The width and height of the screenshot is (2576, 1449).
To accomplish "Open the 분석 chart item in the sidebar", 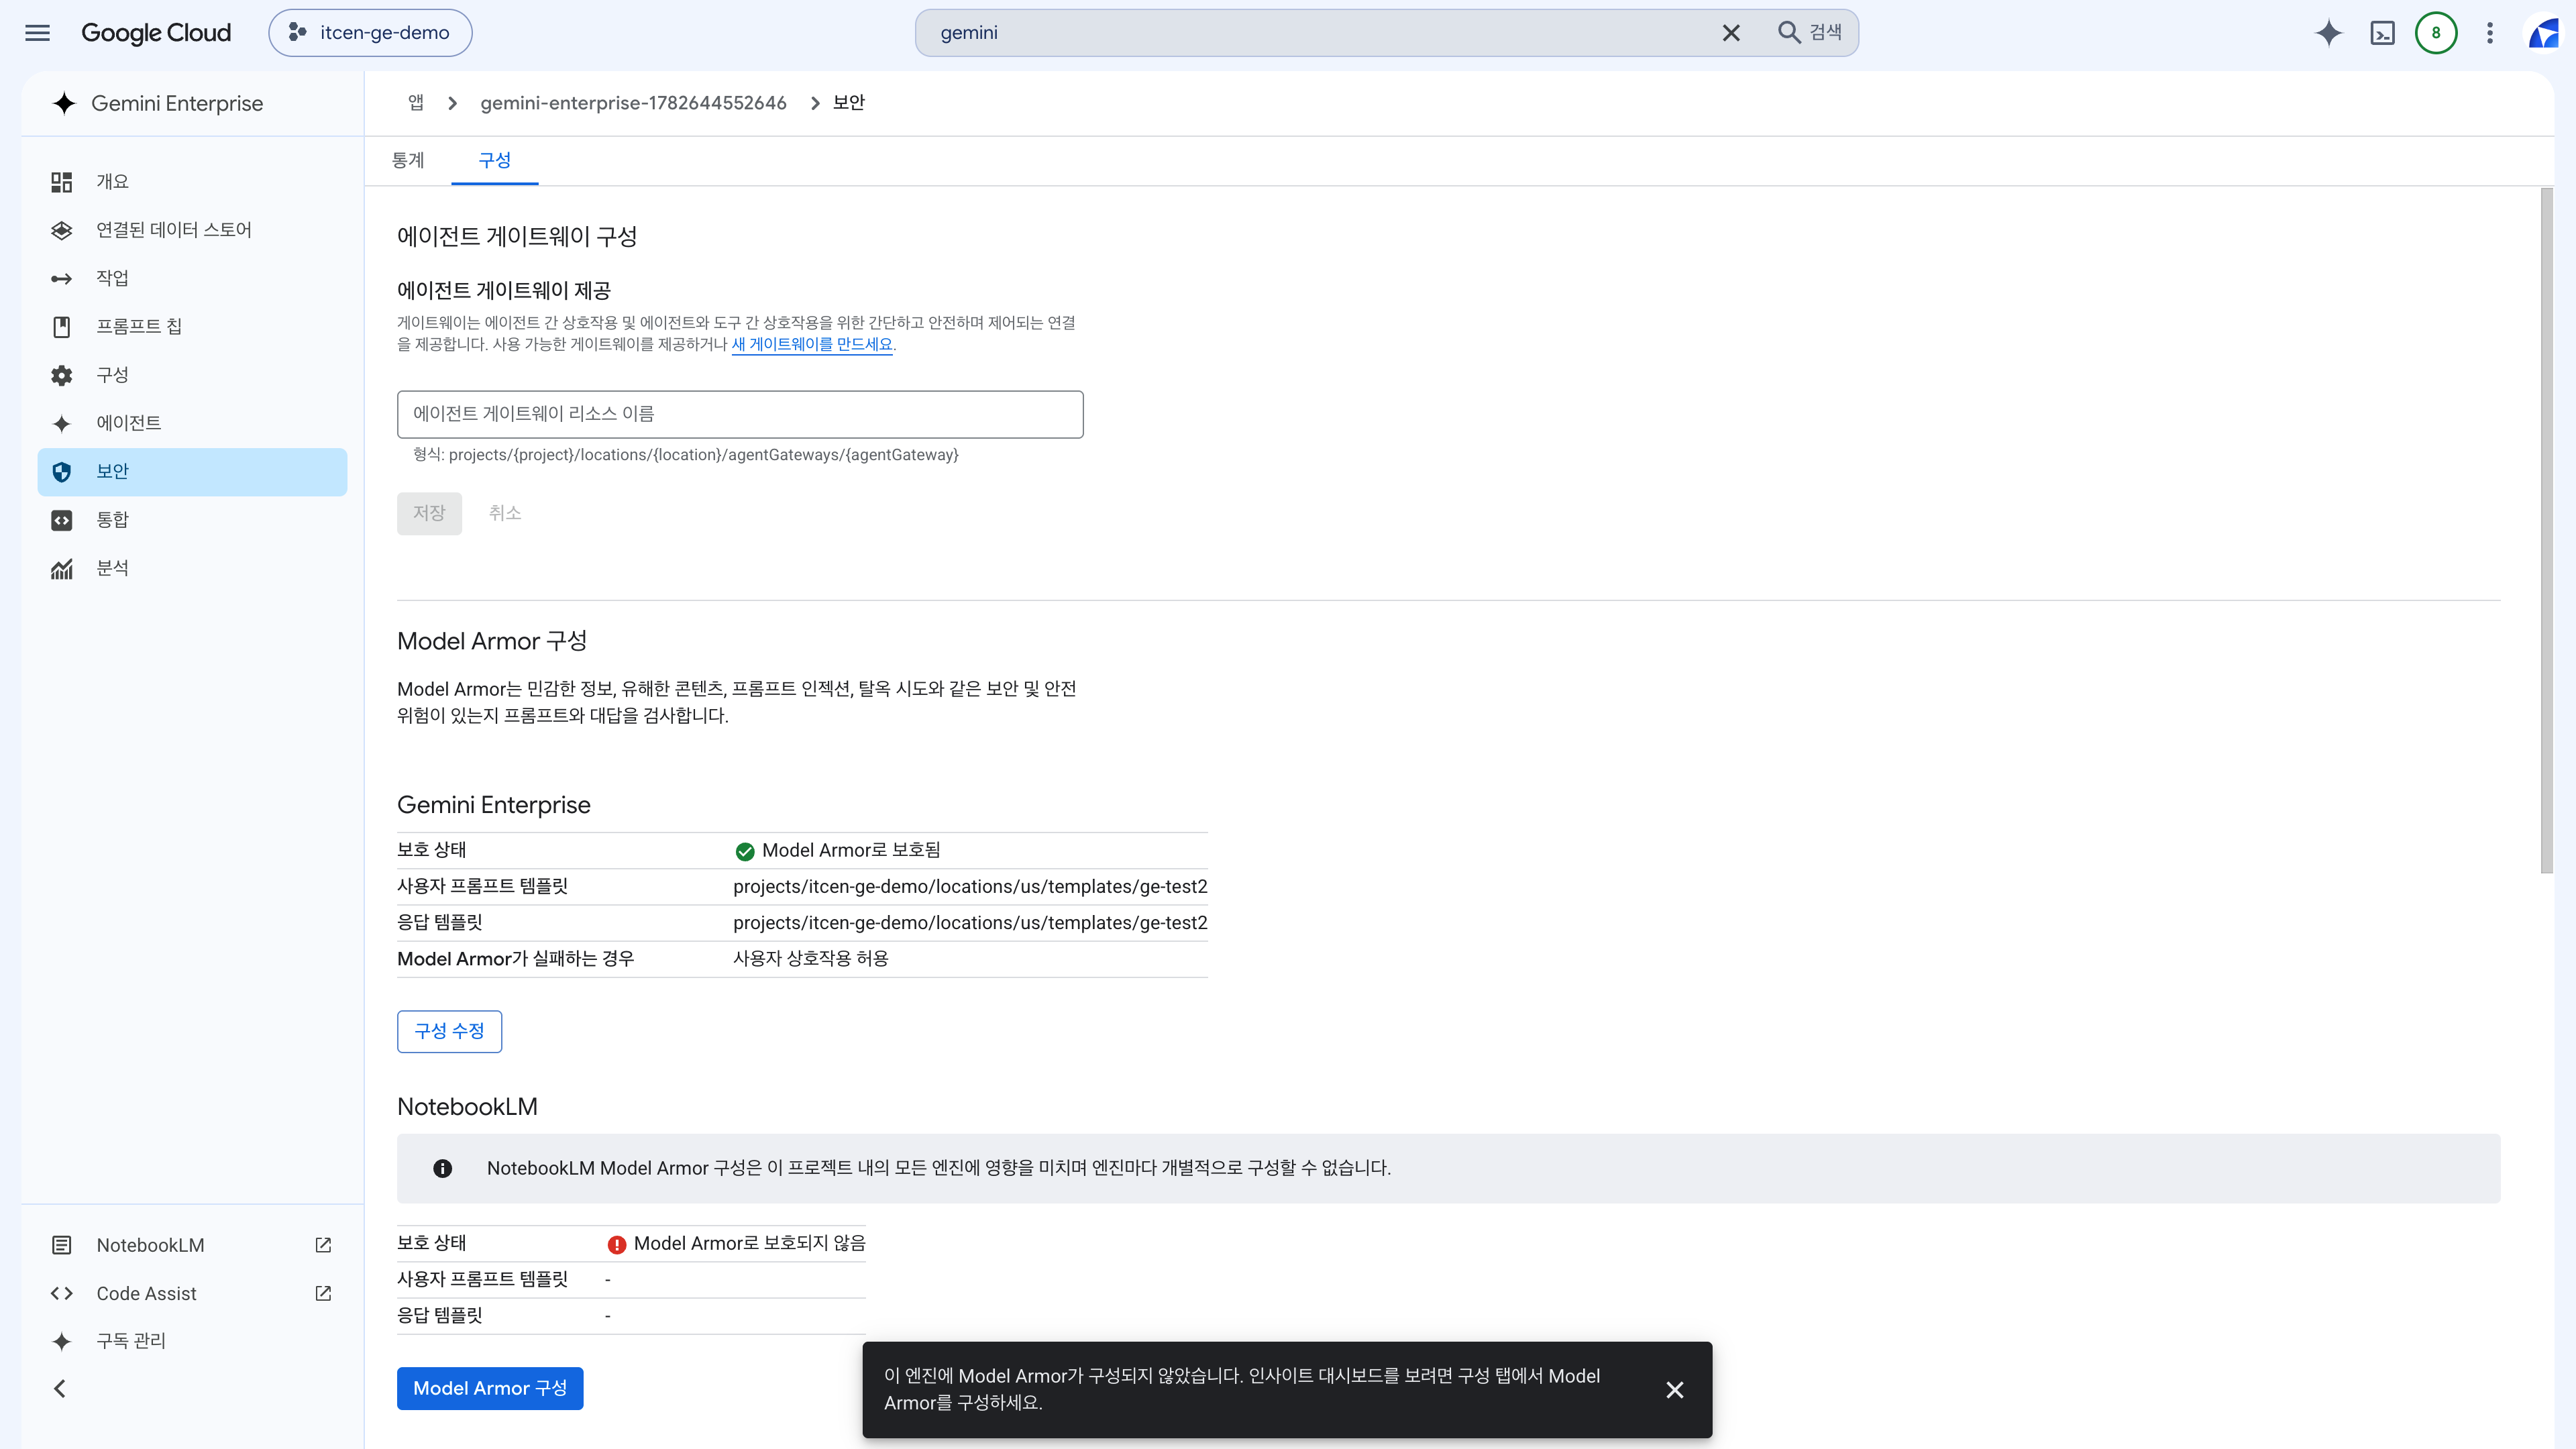I will click(x=192, y=568).
